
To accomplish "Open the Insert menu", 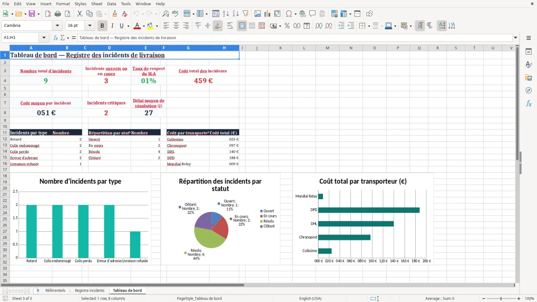I will pyautogui.click(x=46, y=4).
